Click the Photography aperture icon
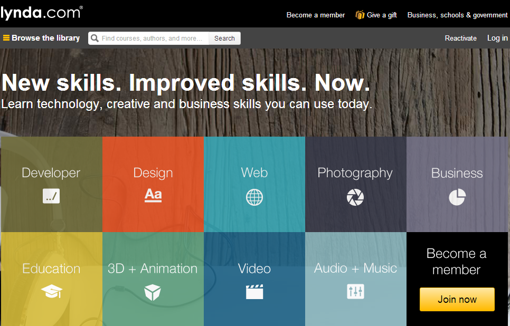The image size is (510, 326). coord(355,197)
